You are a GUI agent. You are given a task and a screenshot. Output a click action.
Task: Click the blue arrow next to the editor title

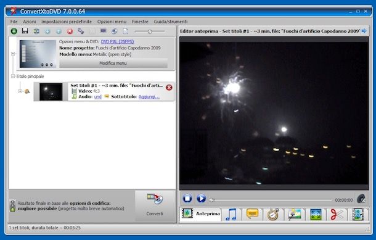tap(364, 31)
